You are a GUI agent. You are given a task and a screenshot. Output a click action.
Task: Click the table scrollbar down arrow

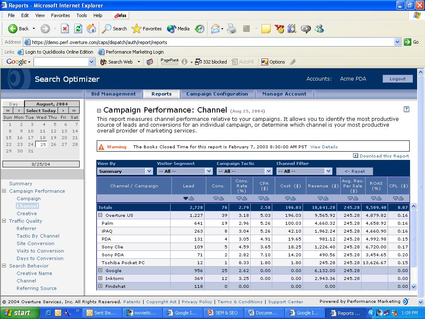coord(414,287)
